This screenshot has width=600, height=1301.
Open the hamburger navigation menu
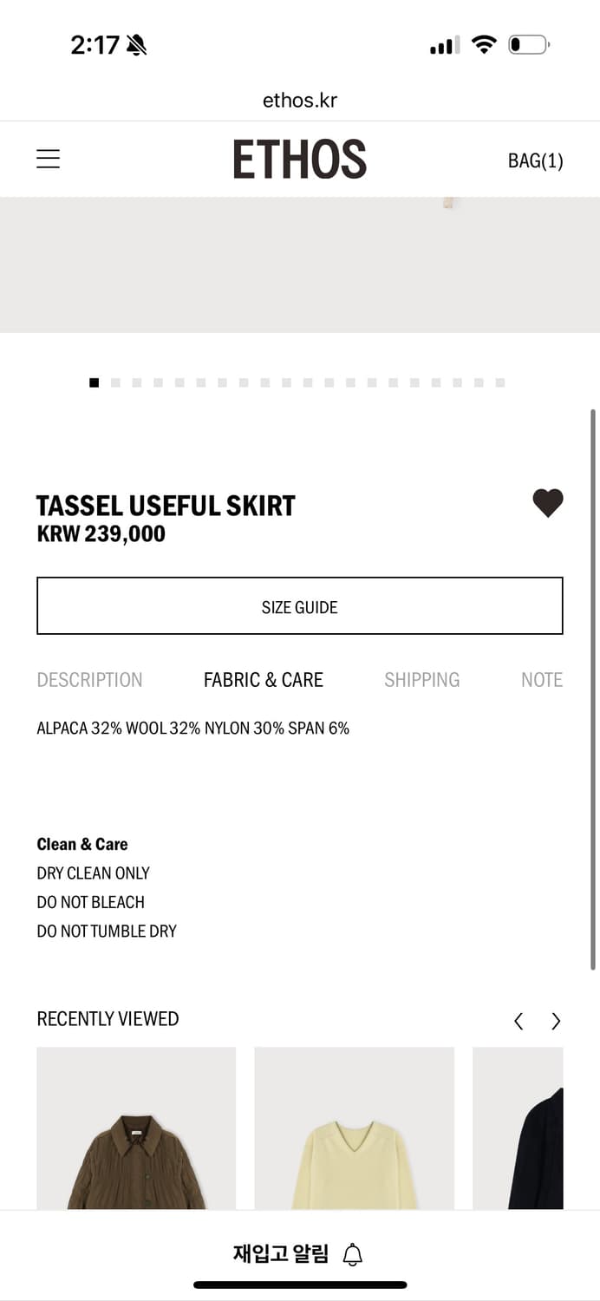pyautogui.click(x=48, y=159)
